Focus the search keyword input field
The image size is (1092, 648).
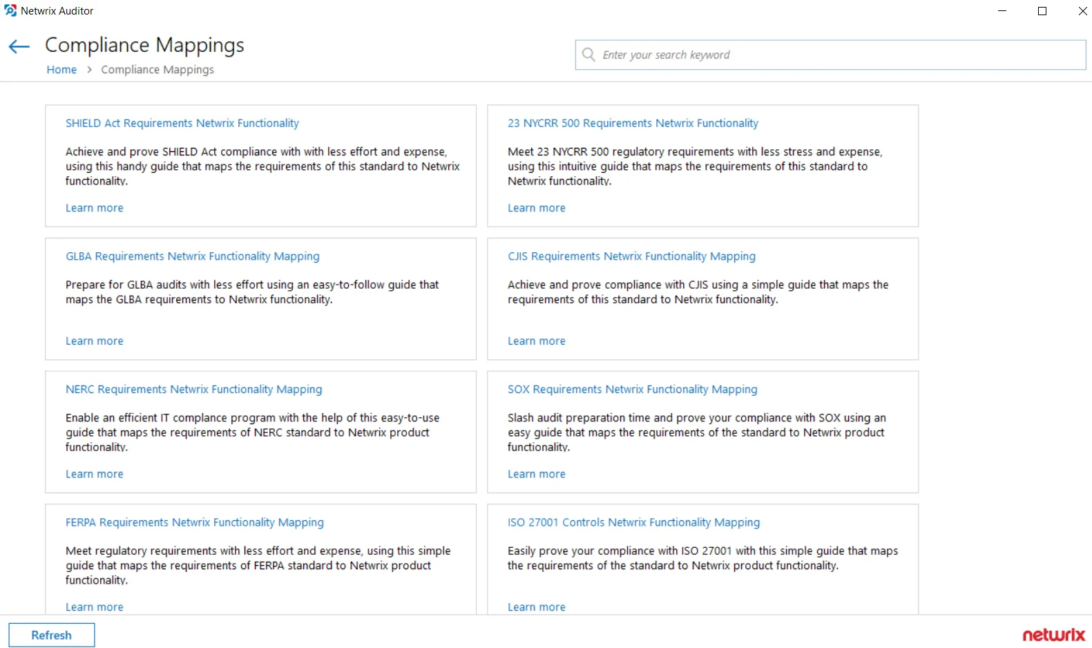(830, 55)
